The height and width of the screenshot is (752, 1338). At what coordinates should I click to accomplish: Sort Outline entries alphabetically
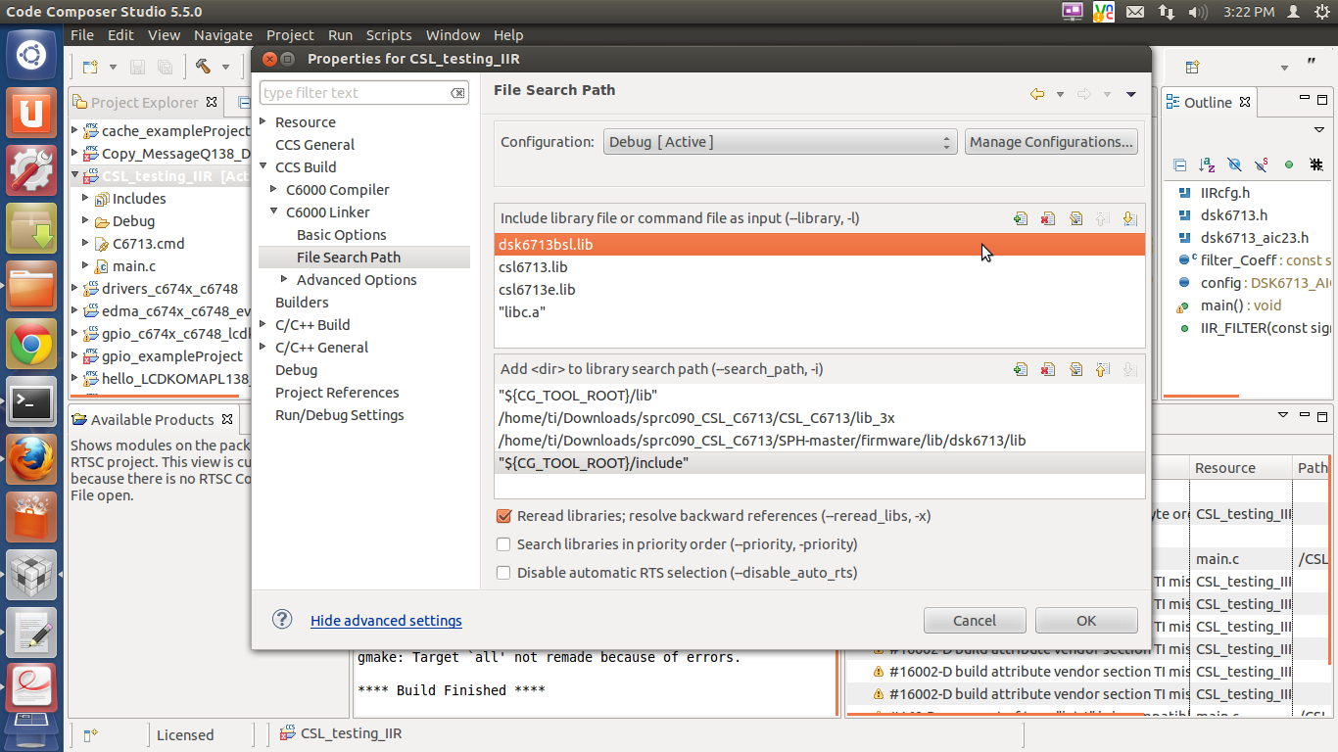pos(1206,164)
